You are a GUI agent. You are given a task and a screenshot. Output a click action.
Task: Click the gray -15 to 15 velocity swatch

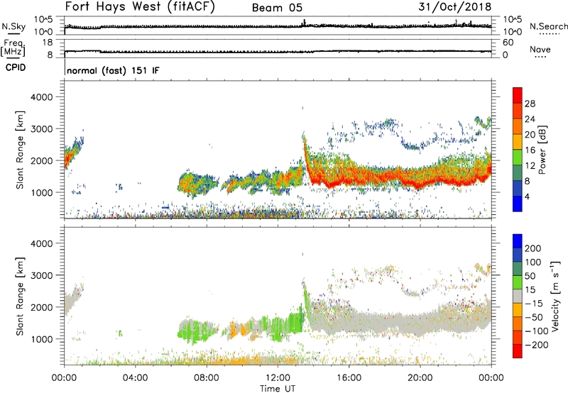click(x=518, y=296)
